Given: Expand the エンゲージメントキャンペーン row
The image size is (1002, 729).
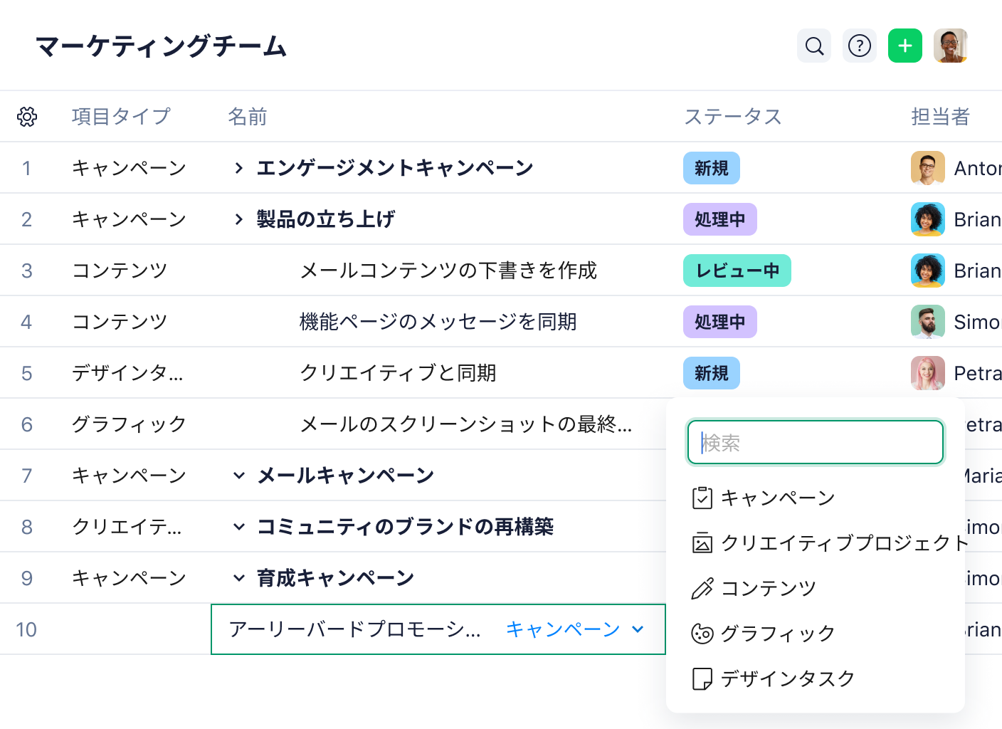Looking at the screenshot, I should (239, 168).
